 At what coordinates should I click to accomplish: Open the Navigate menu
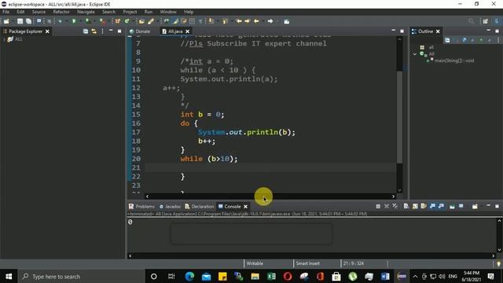[86, 12]
